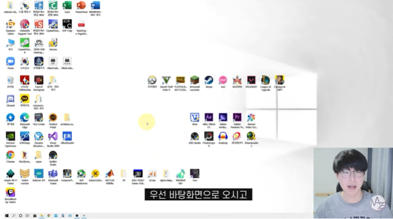This screenshot has width=393, height=219.
Task: Launch Discord from the desktop
Action: [x=10, y=100]
